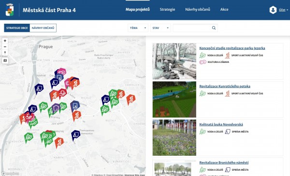290x176 pixels.
Task: Open Strategie in top navigation
Action: pyautogui.click(x=167, y=10)
